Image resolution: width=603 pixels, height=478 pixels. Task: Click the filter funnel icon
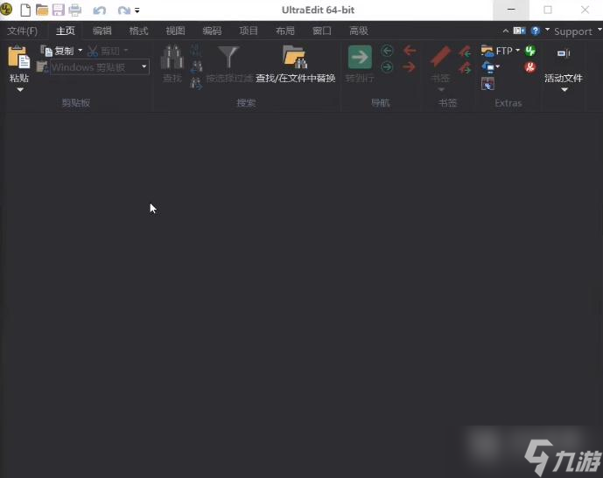(x=228, y=57)
